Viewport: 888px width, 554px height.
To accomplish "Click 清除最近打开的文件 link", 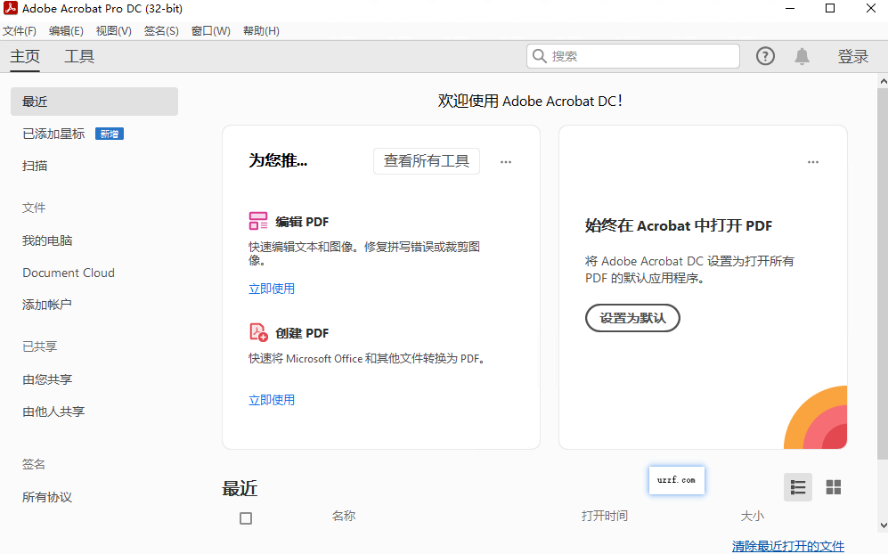I will coord(788,545).
